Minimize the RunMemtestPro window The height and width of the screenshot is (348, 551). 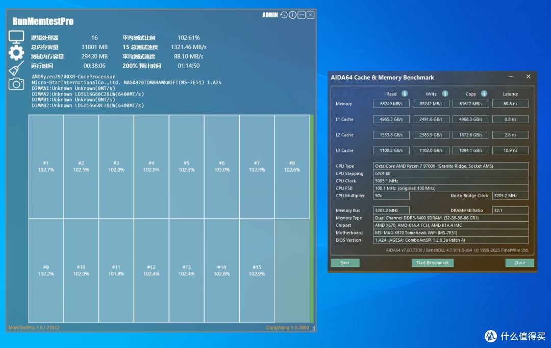click(x=302, y=15)
